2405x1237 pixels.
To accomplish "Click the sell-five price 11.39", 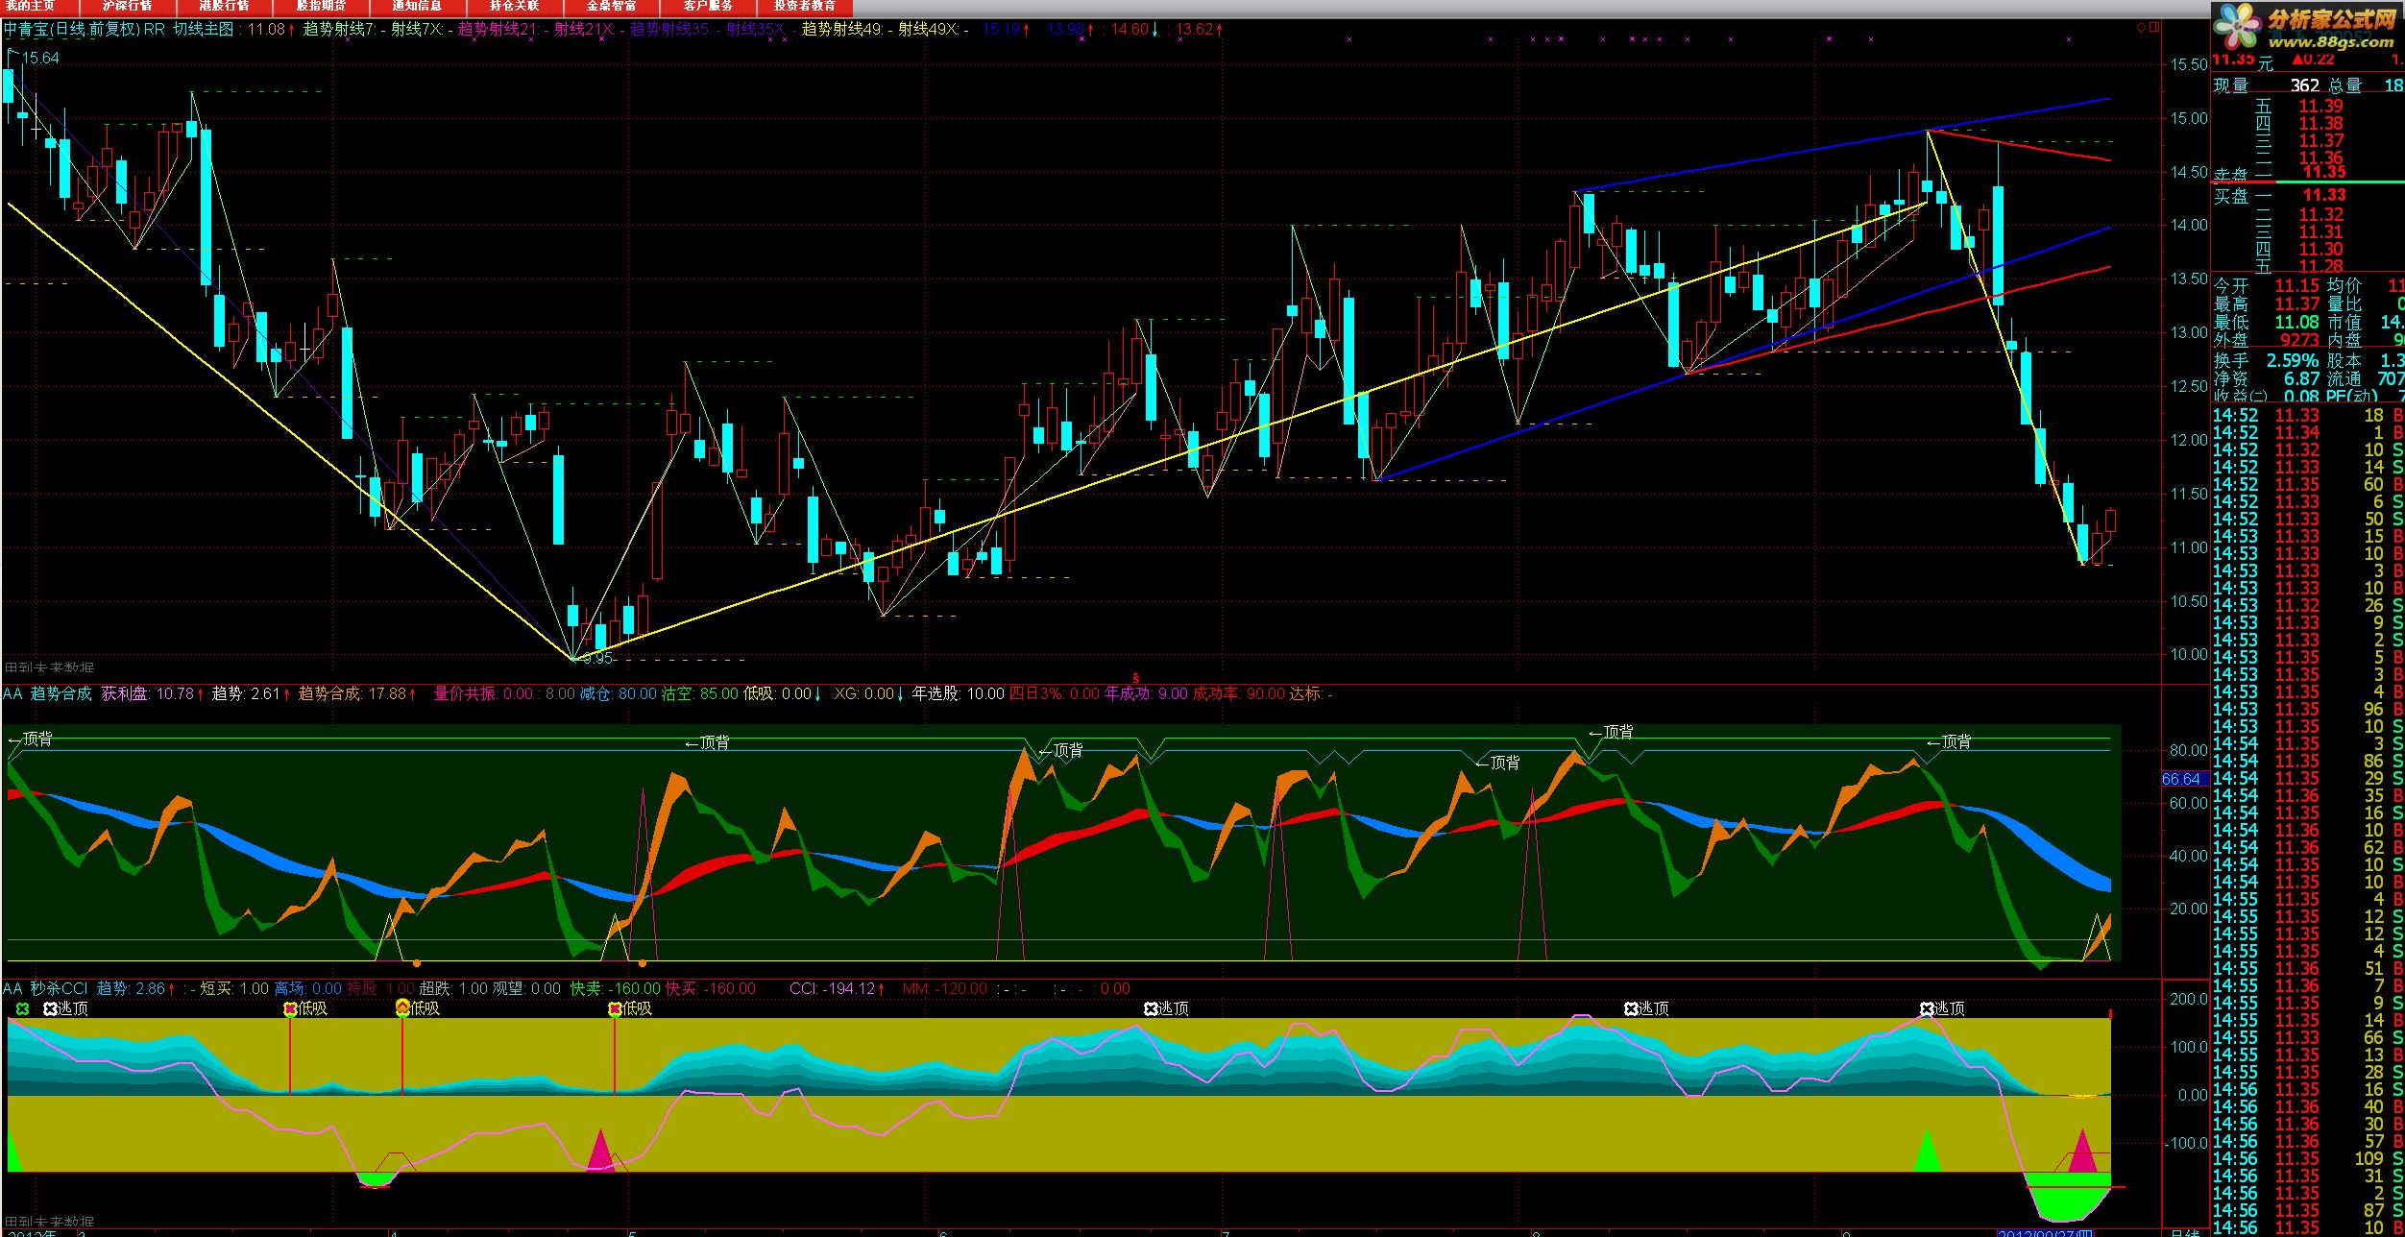I will click(x=2321, y=107).
